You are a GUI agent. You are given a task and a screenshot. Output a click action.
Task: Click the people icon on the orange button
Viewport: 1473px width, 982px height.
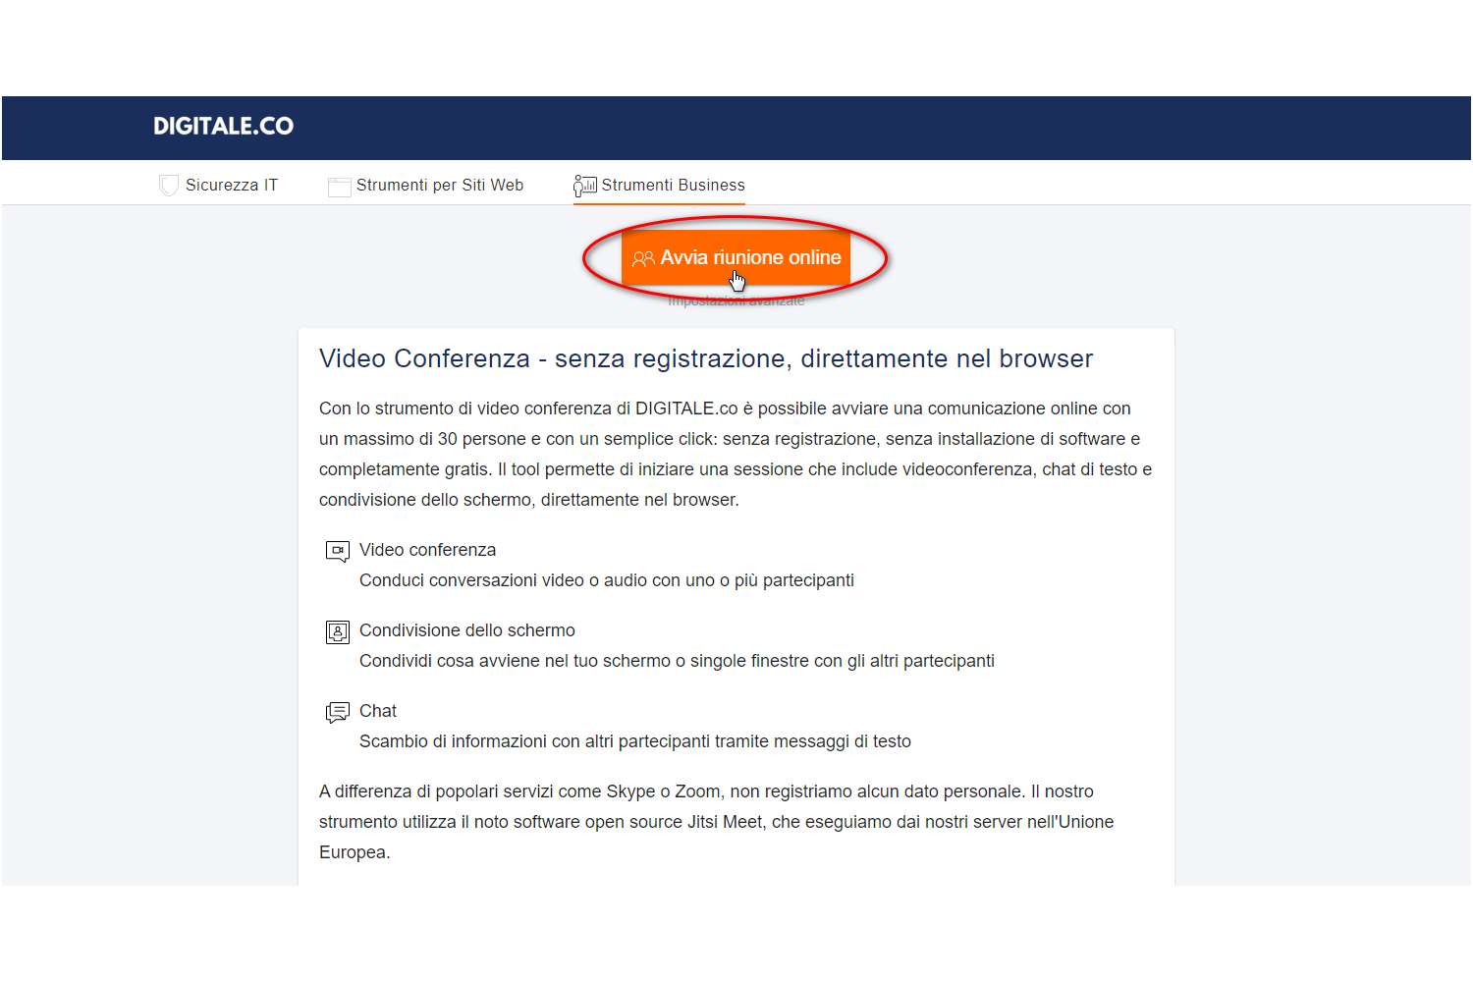643,258
